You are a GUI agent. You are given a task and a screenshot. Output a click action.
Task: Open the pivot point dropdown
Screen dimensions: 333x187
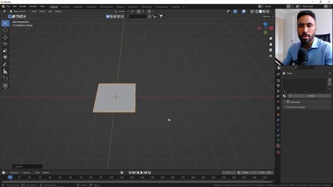133,11
